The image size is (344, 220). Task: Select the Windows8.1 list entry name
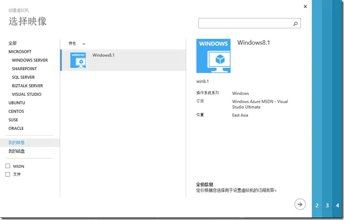(x=103, y=55)
